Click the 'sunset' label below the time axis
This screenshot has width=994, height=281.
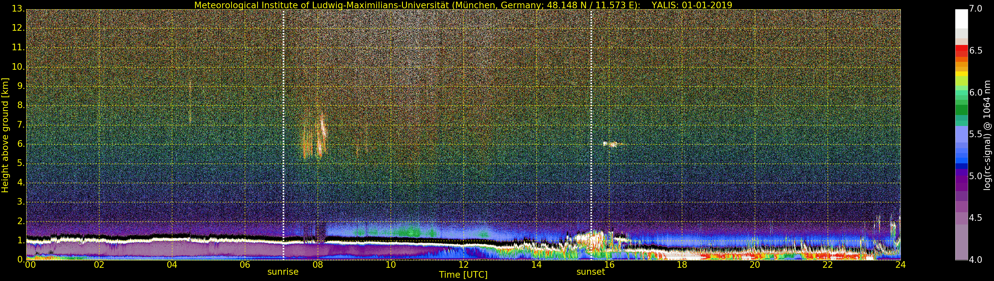591,272
